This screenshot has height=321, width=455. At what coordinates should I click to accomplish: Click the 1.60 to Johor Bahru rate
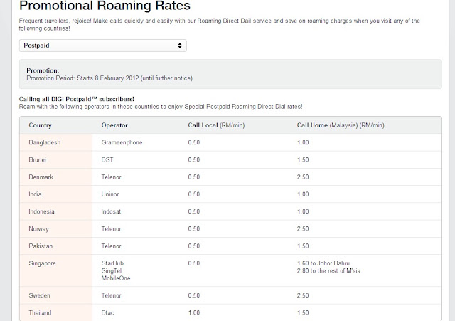323,263
